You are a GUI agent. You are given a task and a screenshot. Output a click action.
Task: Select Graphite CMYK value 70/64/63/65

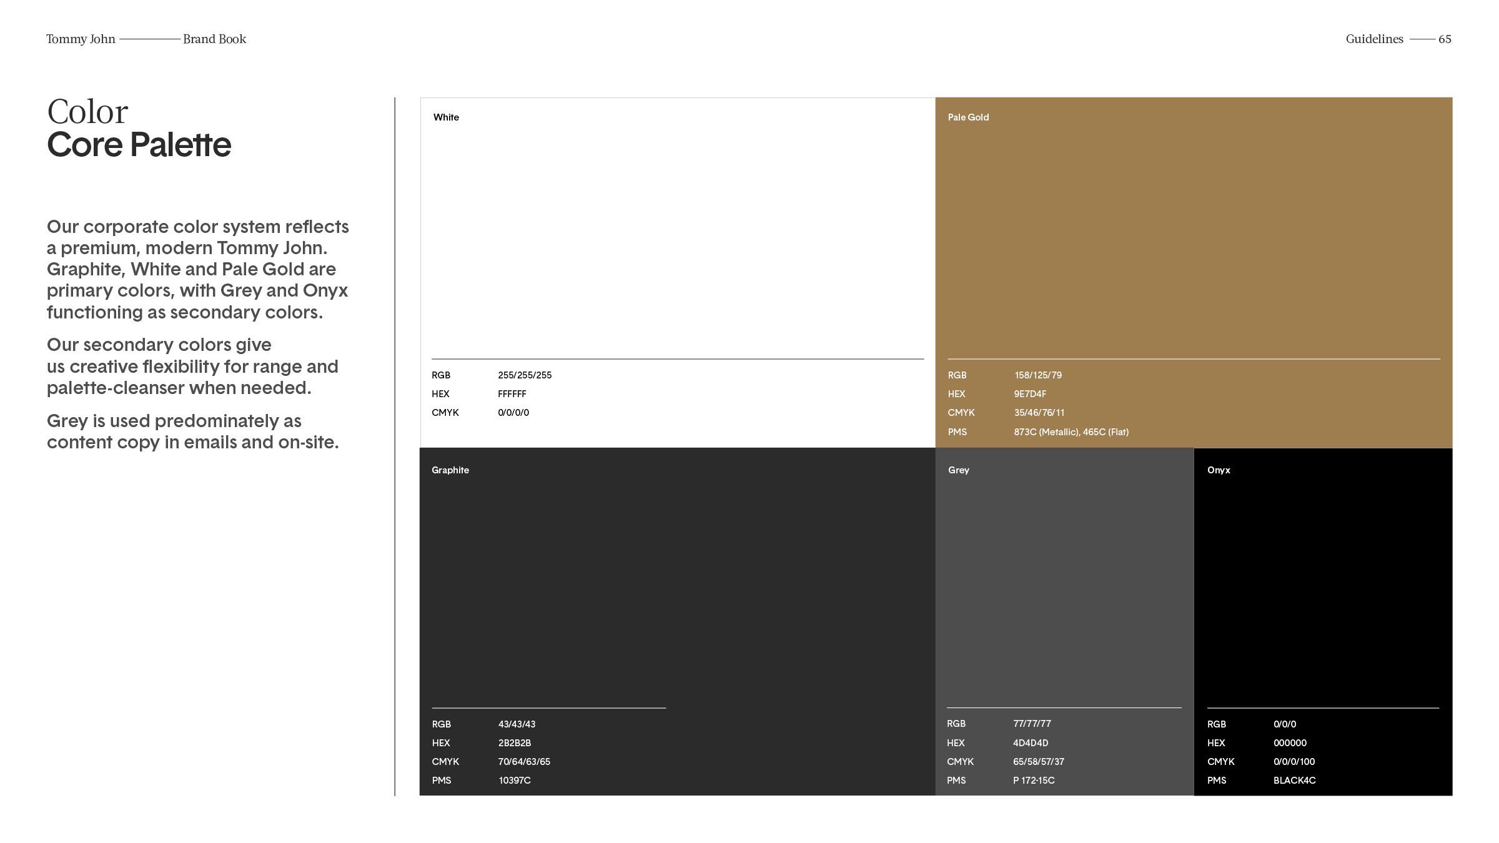coord(524,762)
